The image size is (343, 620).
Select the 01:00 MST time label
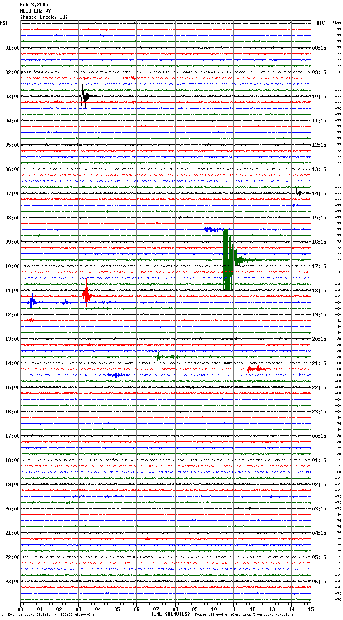coord(13,48)
